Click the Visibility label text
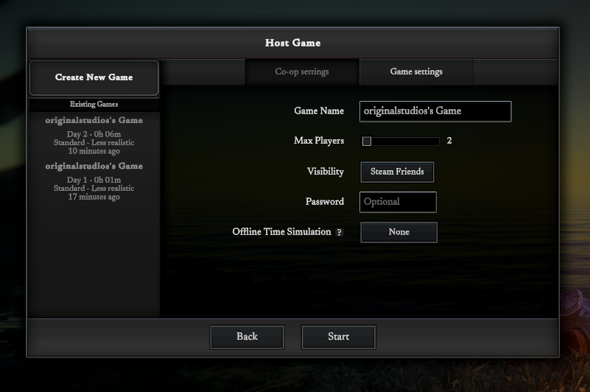590x392 pixels. pos(325,172)
